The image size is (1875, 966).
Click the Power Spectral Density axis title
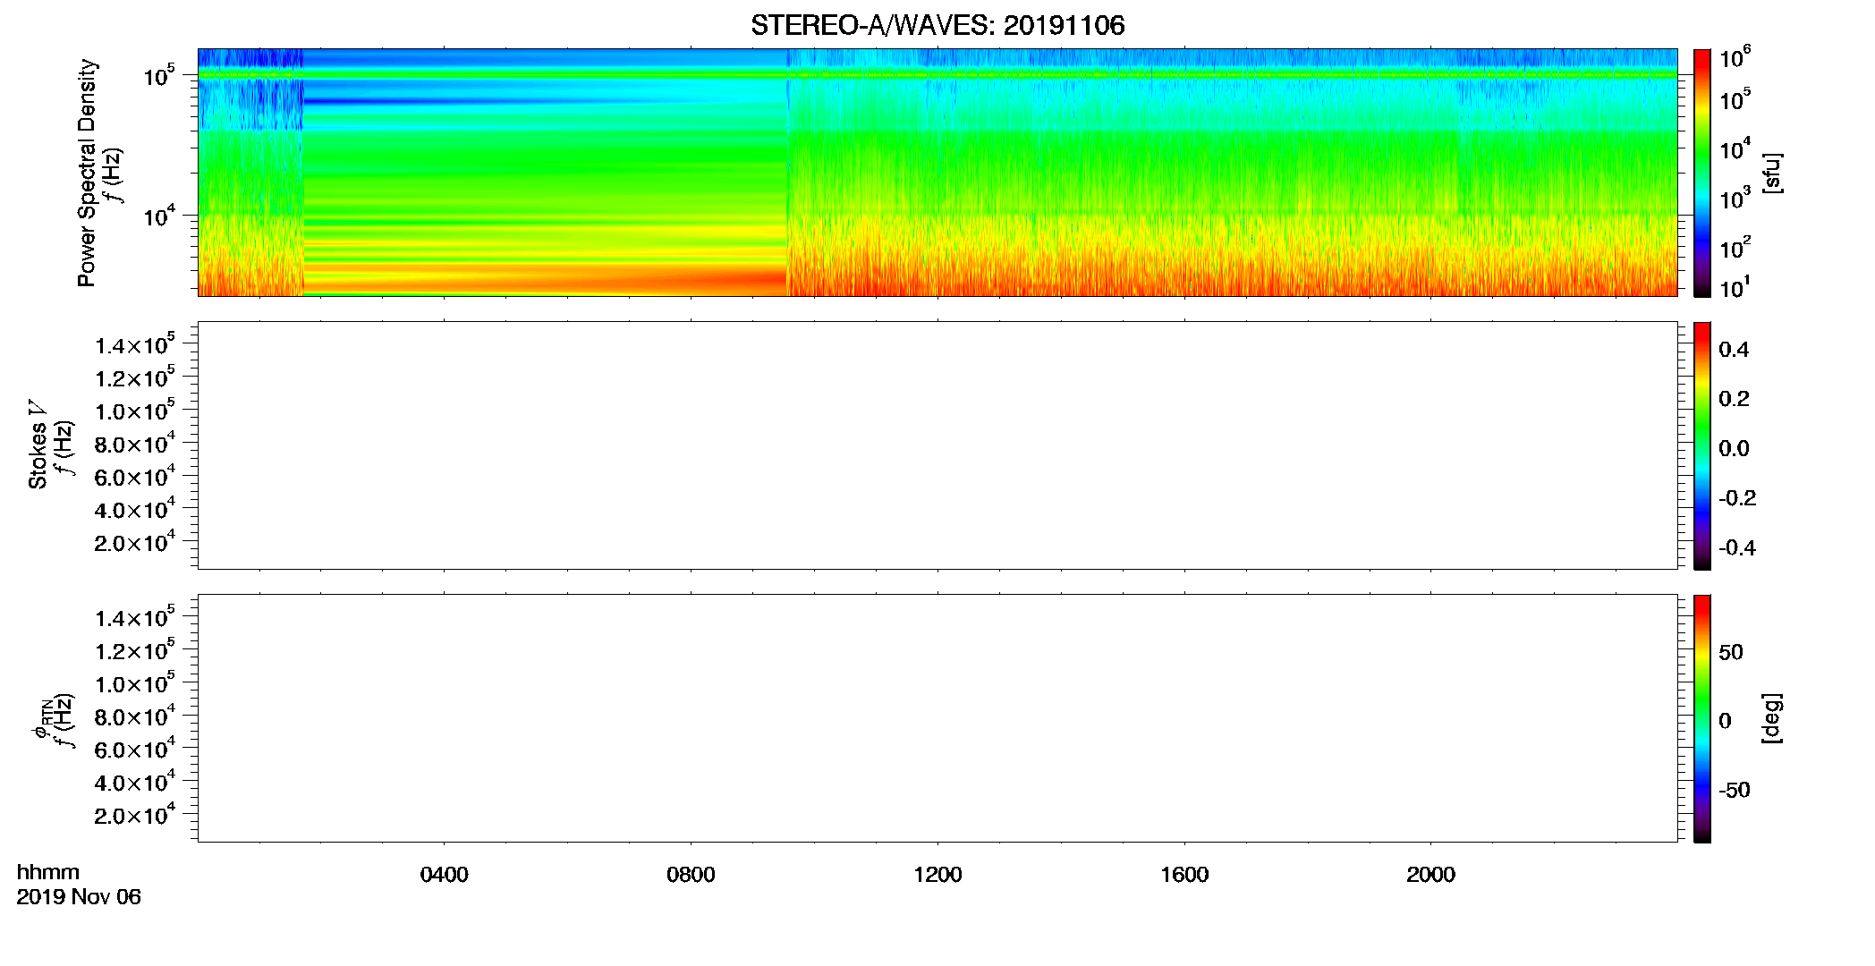pyautogui.click(x=87, y=173)
